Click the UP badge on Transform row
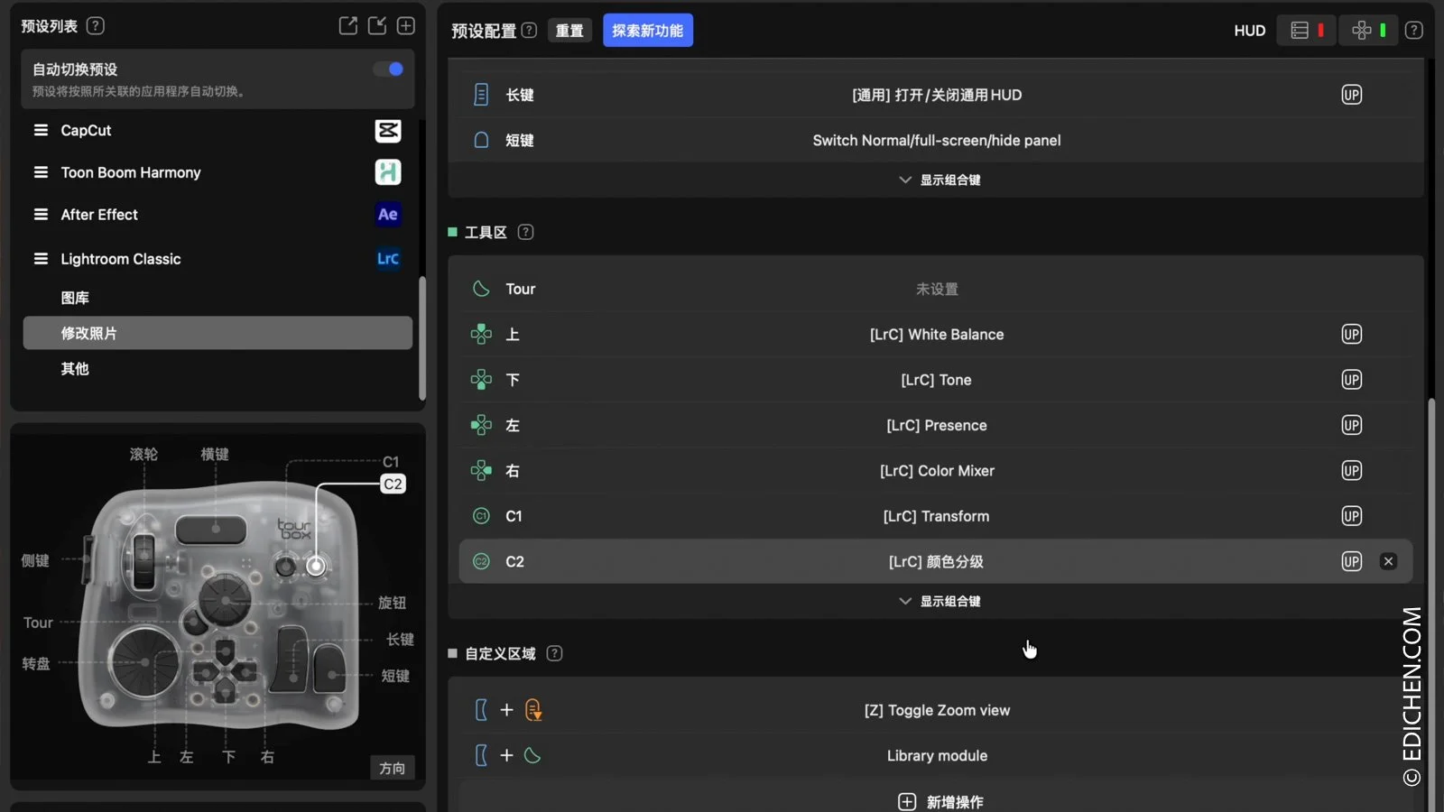 pos(1351,516)
